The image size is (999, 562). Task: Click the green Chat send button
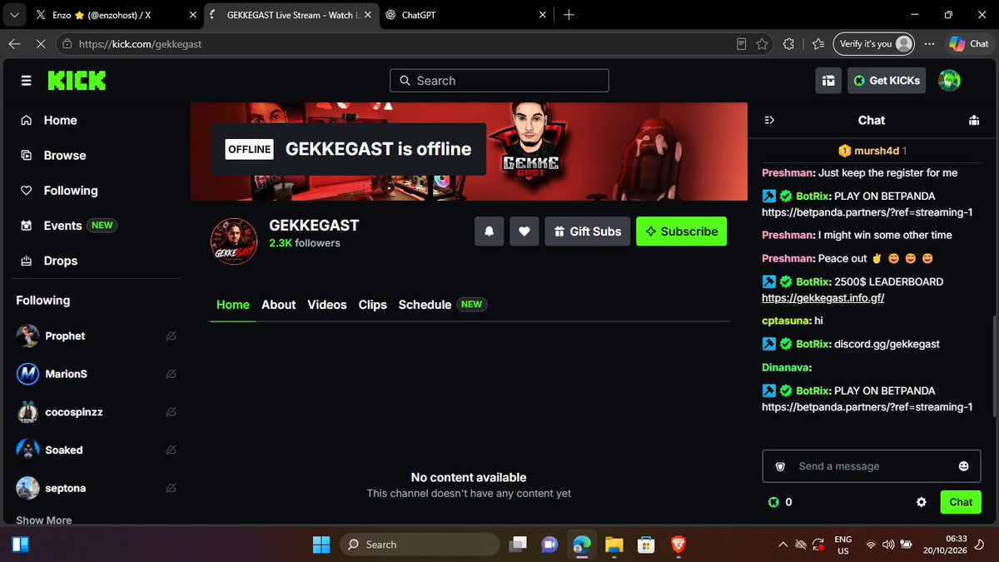click(x=961, y=502)
